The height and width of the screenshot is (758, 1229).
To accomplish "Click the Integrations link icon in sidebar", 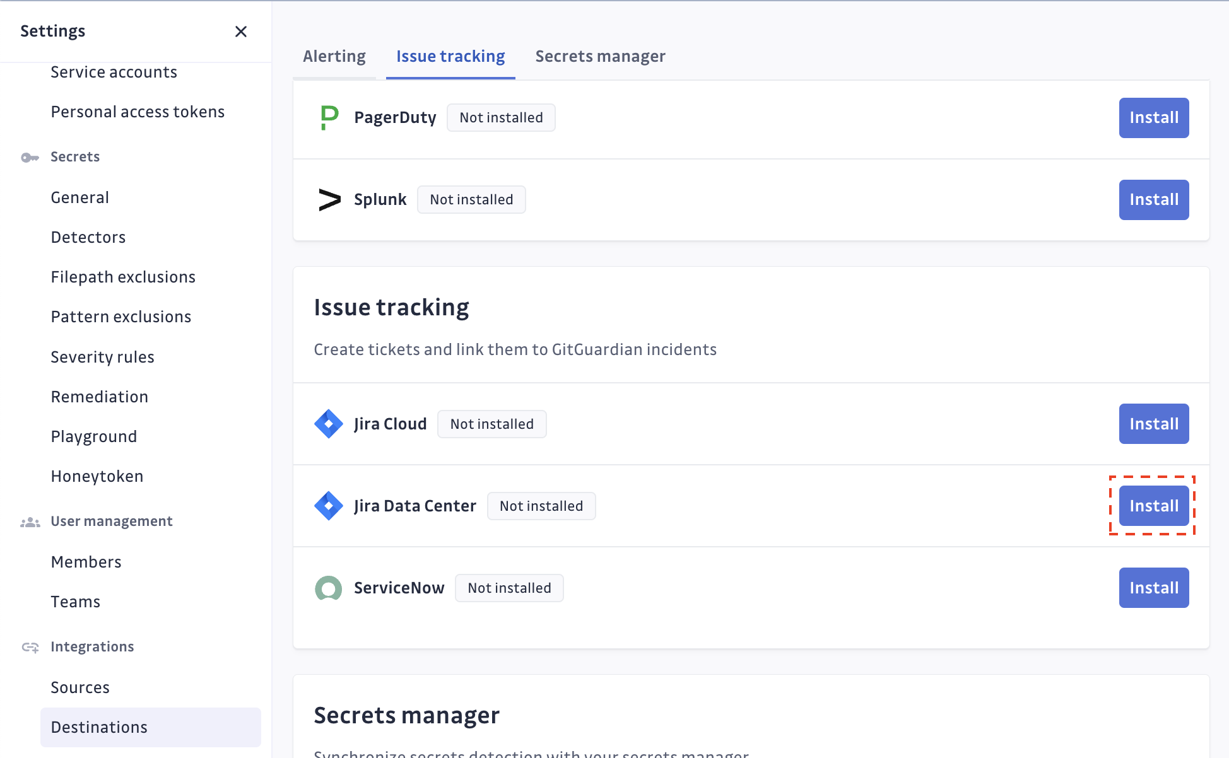I will pyautogui.click(x=30, y=647).
